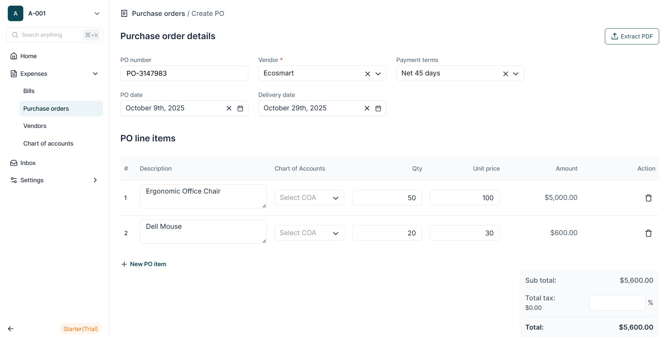
Task: Clear the selected vendor Ecosmart
Action: pos(367,74)
